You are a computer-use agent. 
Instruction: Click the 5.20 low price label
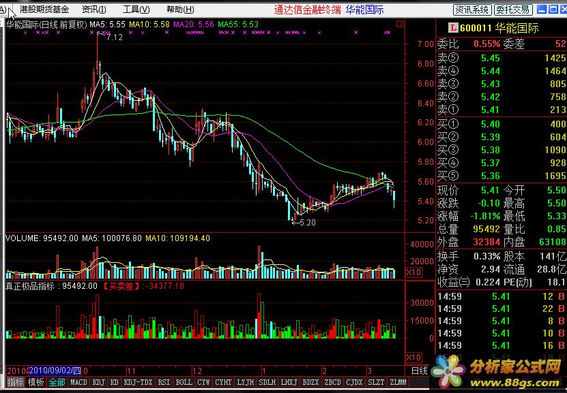[308, 223]
